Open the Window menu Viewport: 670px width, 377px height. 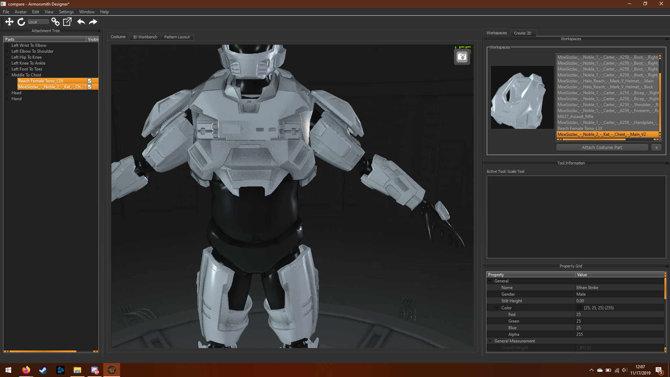(x=87, y=12)
